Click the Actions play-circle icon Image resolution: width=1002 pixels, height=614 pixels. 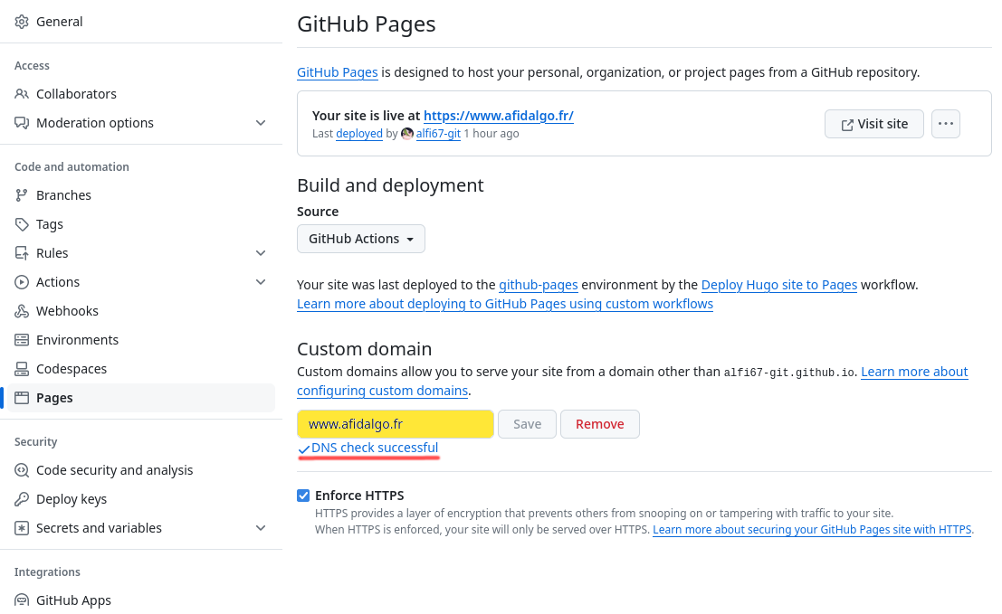point(22,282)
